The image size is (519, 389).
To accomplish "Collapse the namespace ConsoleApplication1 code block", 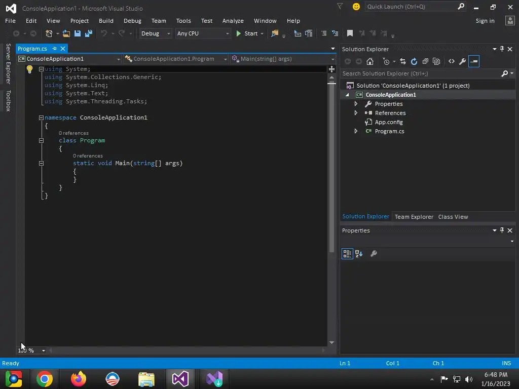I will tap(42, 118).
